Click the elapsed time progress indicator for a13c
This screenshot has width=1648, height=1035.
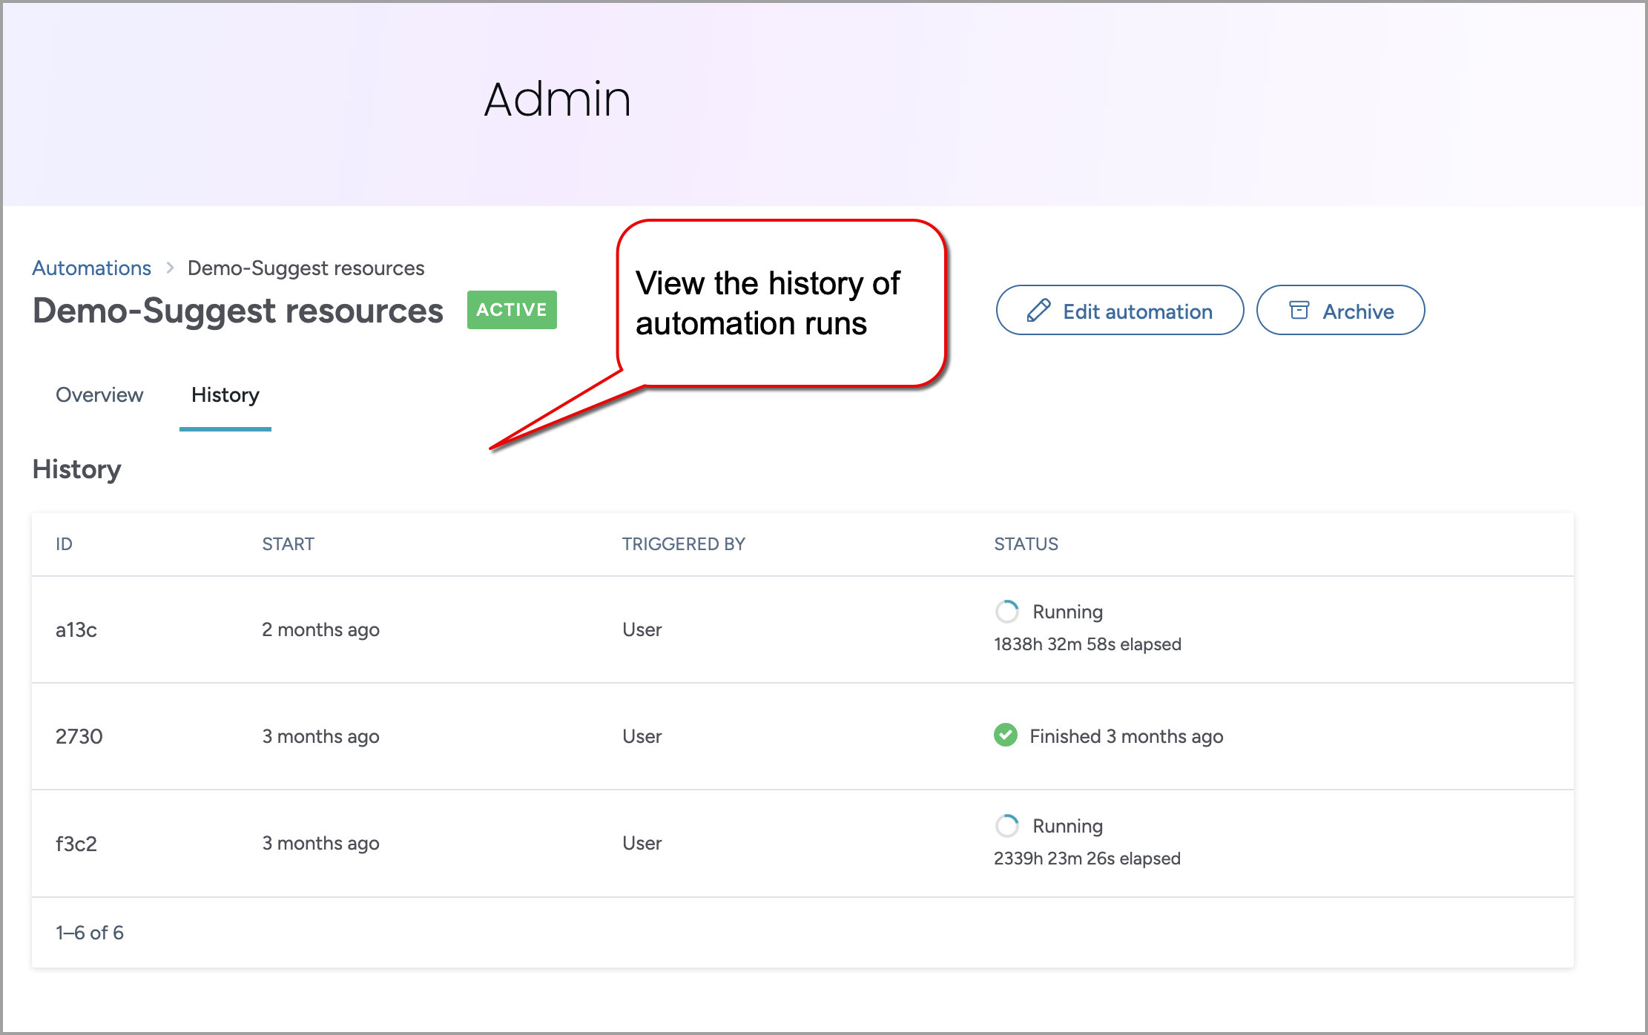click(1087, 644)
